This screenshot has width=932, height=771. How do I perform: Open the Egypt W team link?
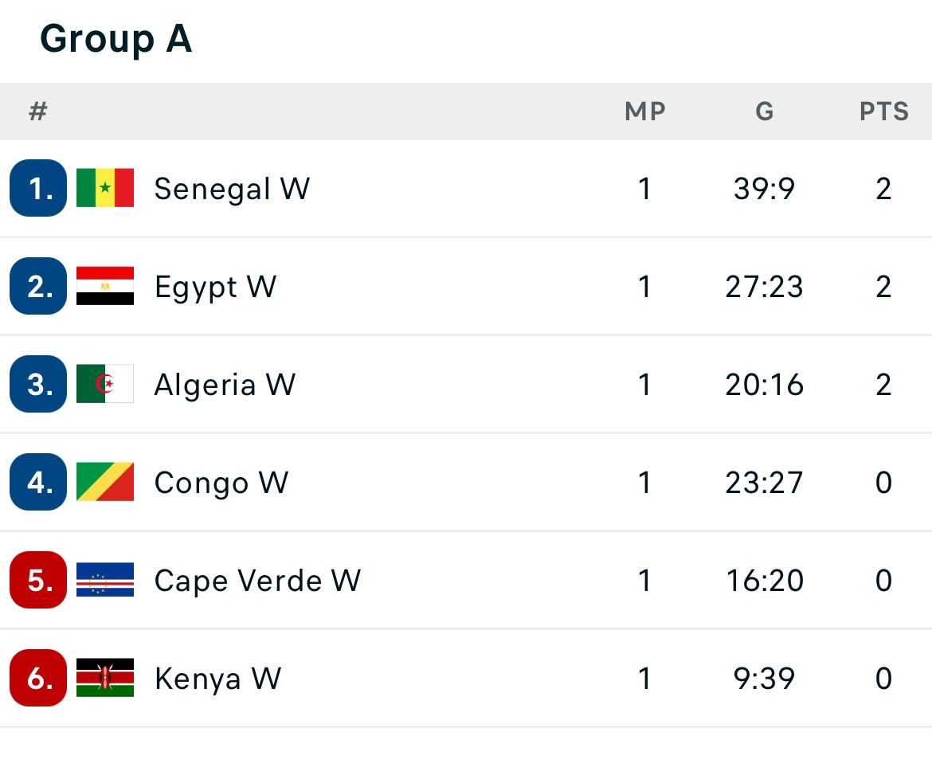(215, 287)
